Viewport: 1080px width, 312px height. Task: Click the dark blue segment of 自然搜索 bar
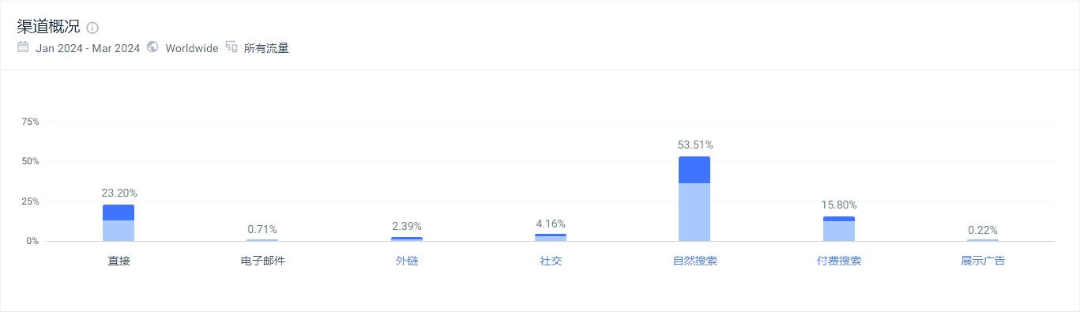coord(694,170)
